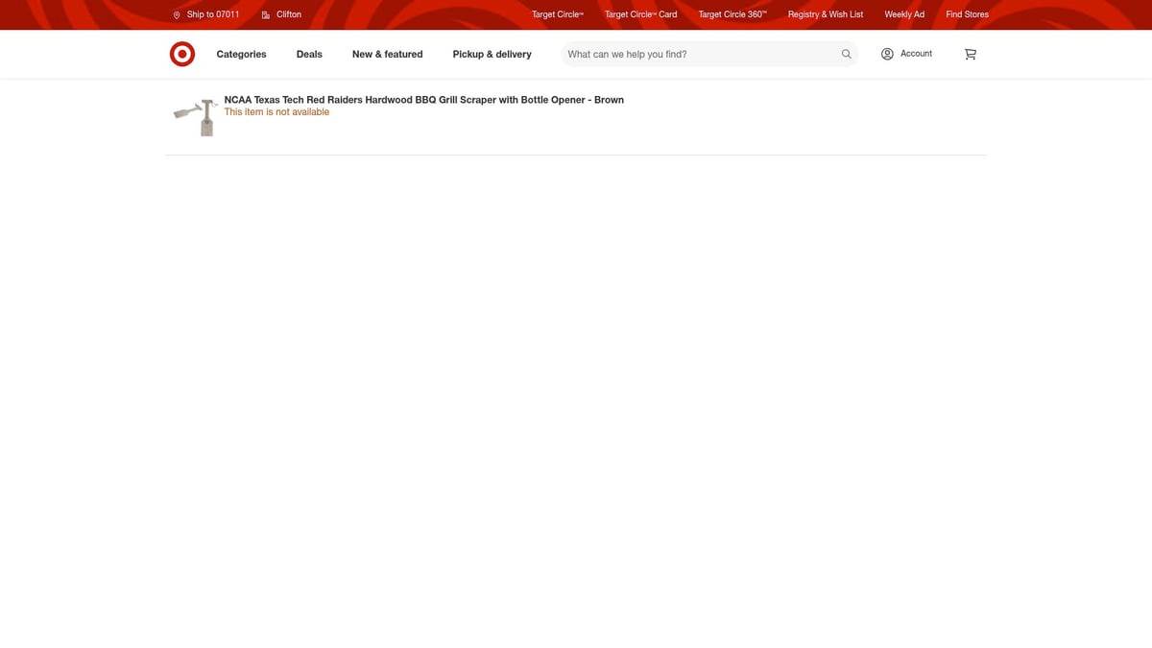Viewport: 1152px width, 648px height.
Task: Focus the 'What can we help you find?' field
Action: [701, 55]
